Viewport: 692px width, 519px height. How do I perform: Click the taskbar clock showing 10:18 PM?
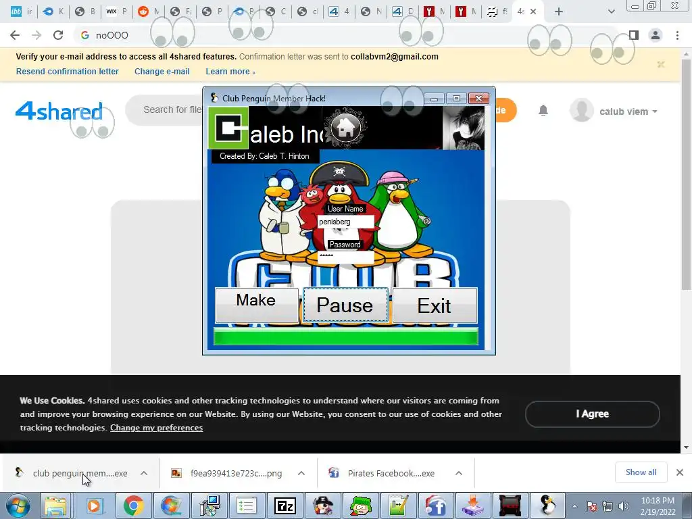tap(658, 506)
